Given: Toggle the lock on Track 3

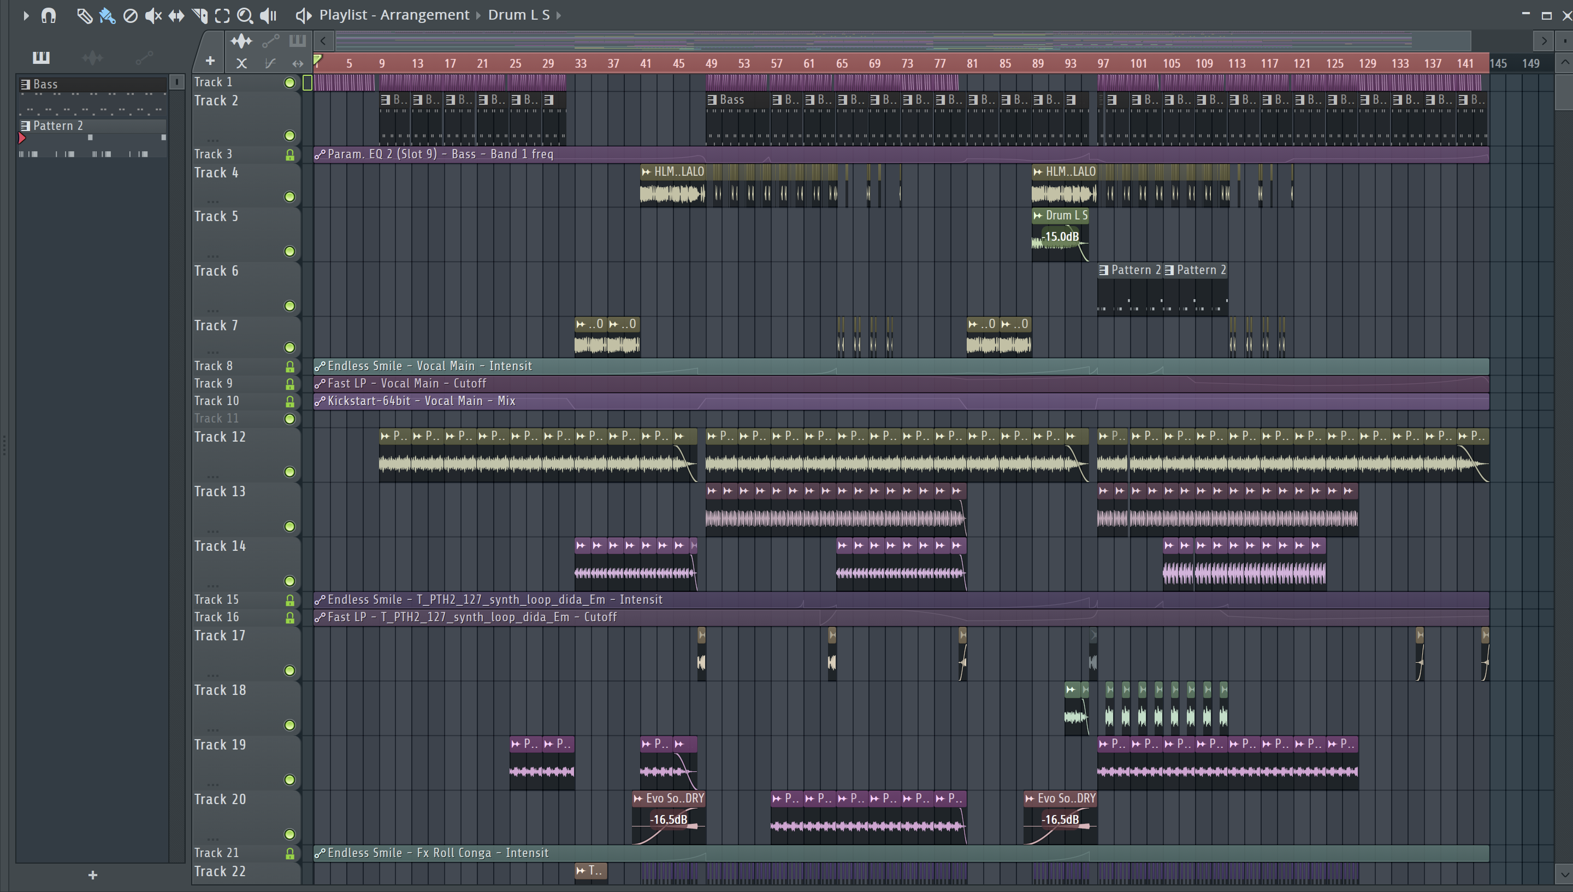Looking at the screenshot, I should pyautogui.click(x=290, y=155).
